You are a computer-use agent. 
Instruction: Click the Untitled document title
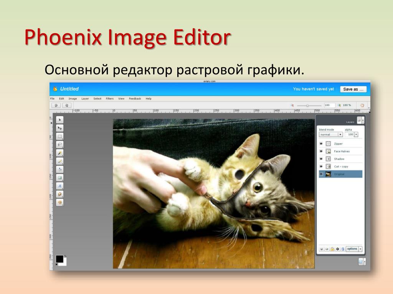tap(69, 89)
